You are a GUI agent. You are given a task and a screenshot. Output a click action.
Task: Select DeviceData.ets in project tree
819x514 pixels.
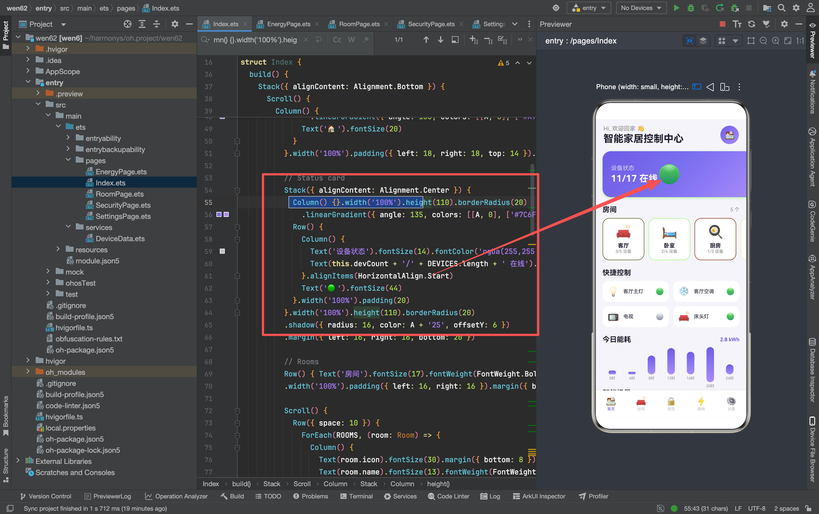click(x=120, y=238)
